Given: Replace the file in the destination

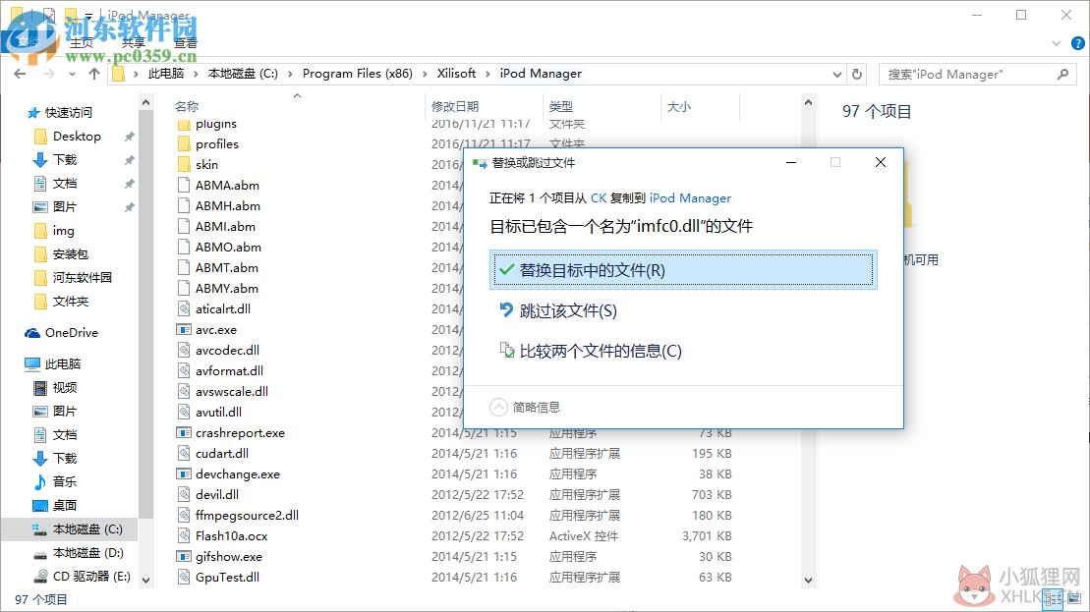Looking at the screenshot, I should 683,269.
